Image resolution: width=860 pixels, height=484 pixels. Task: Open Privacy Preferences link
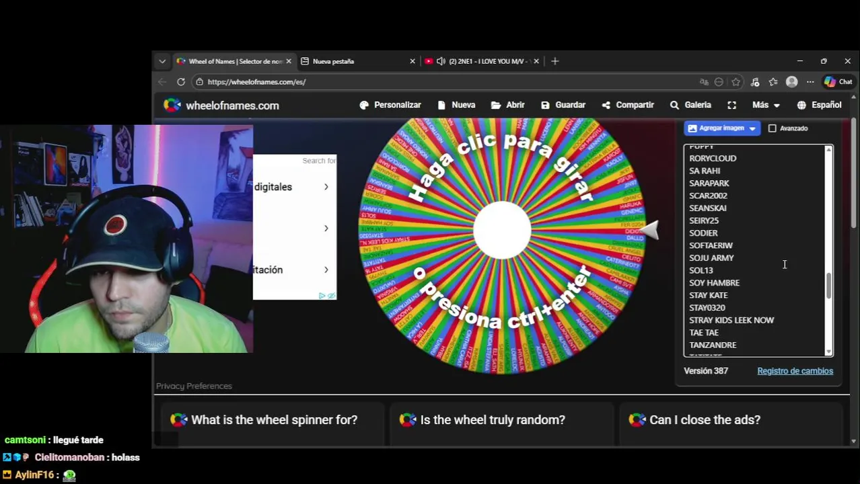(194, 386)
